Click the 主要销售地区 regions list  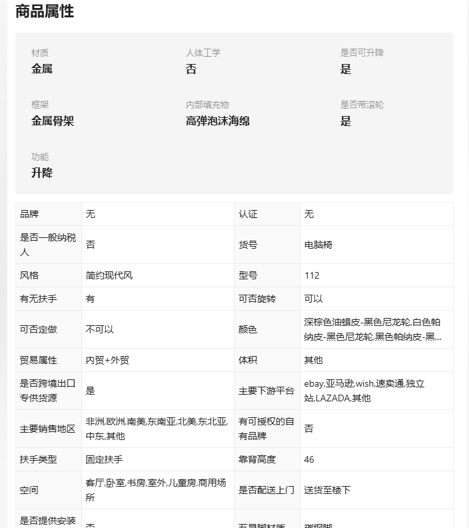point(157,429)
